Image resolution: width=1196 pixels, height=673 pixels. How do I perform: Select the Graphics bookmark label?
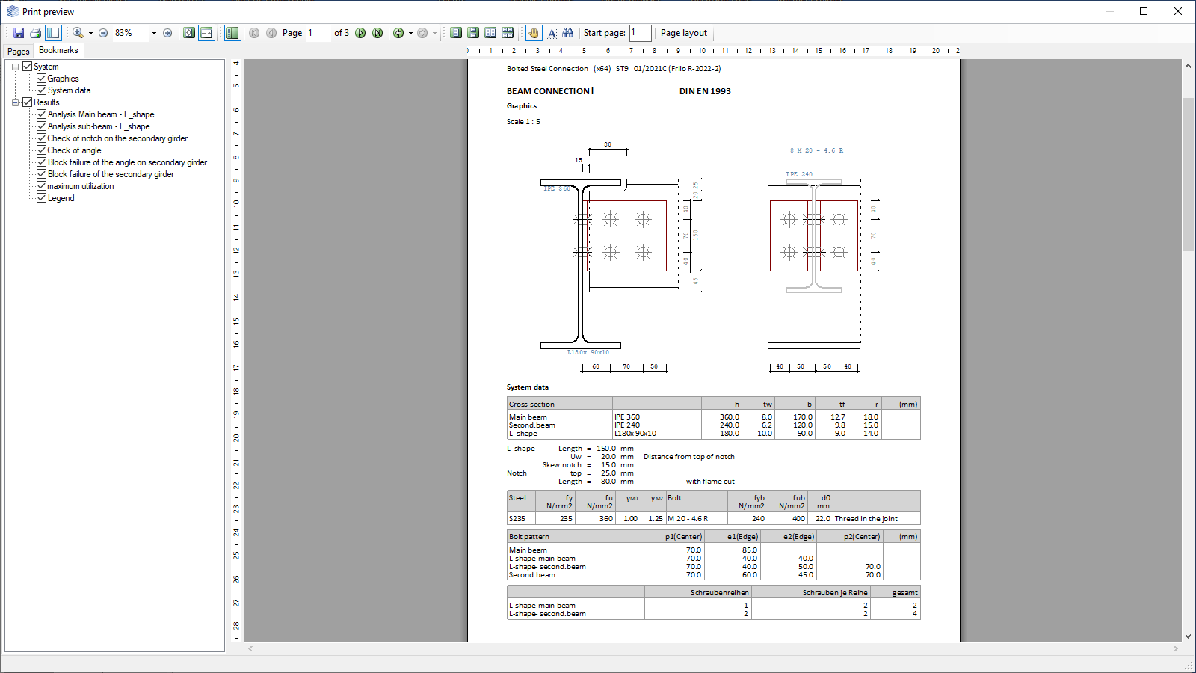pyautogui.click(x=64, y=79)
